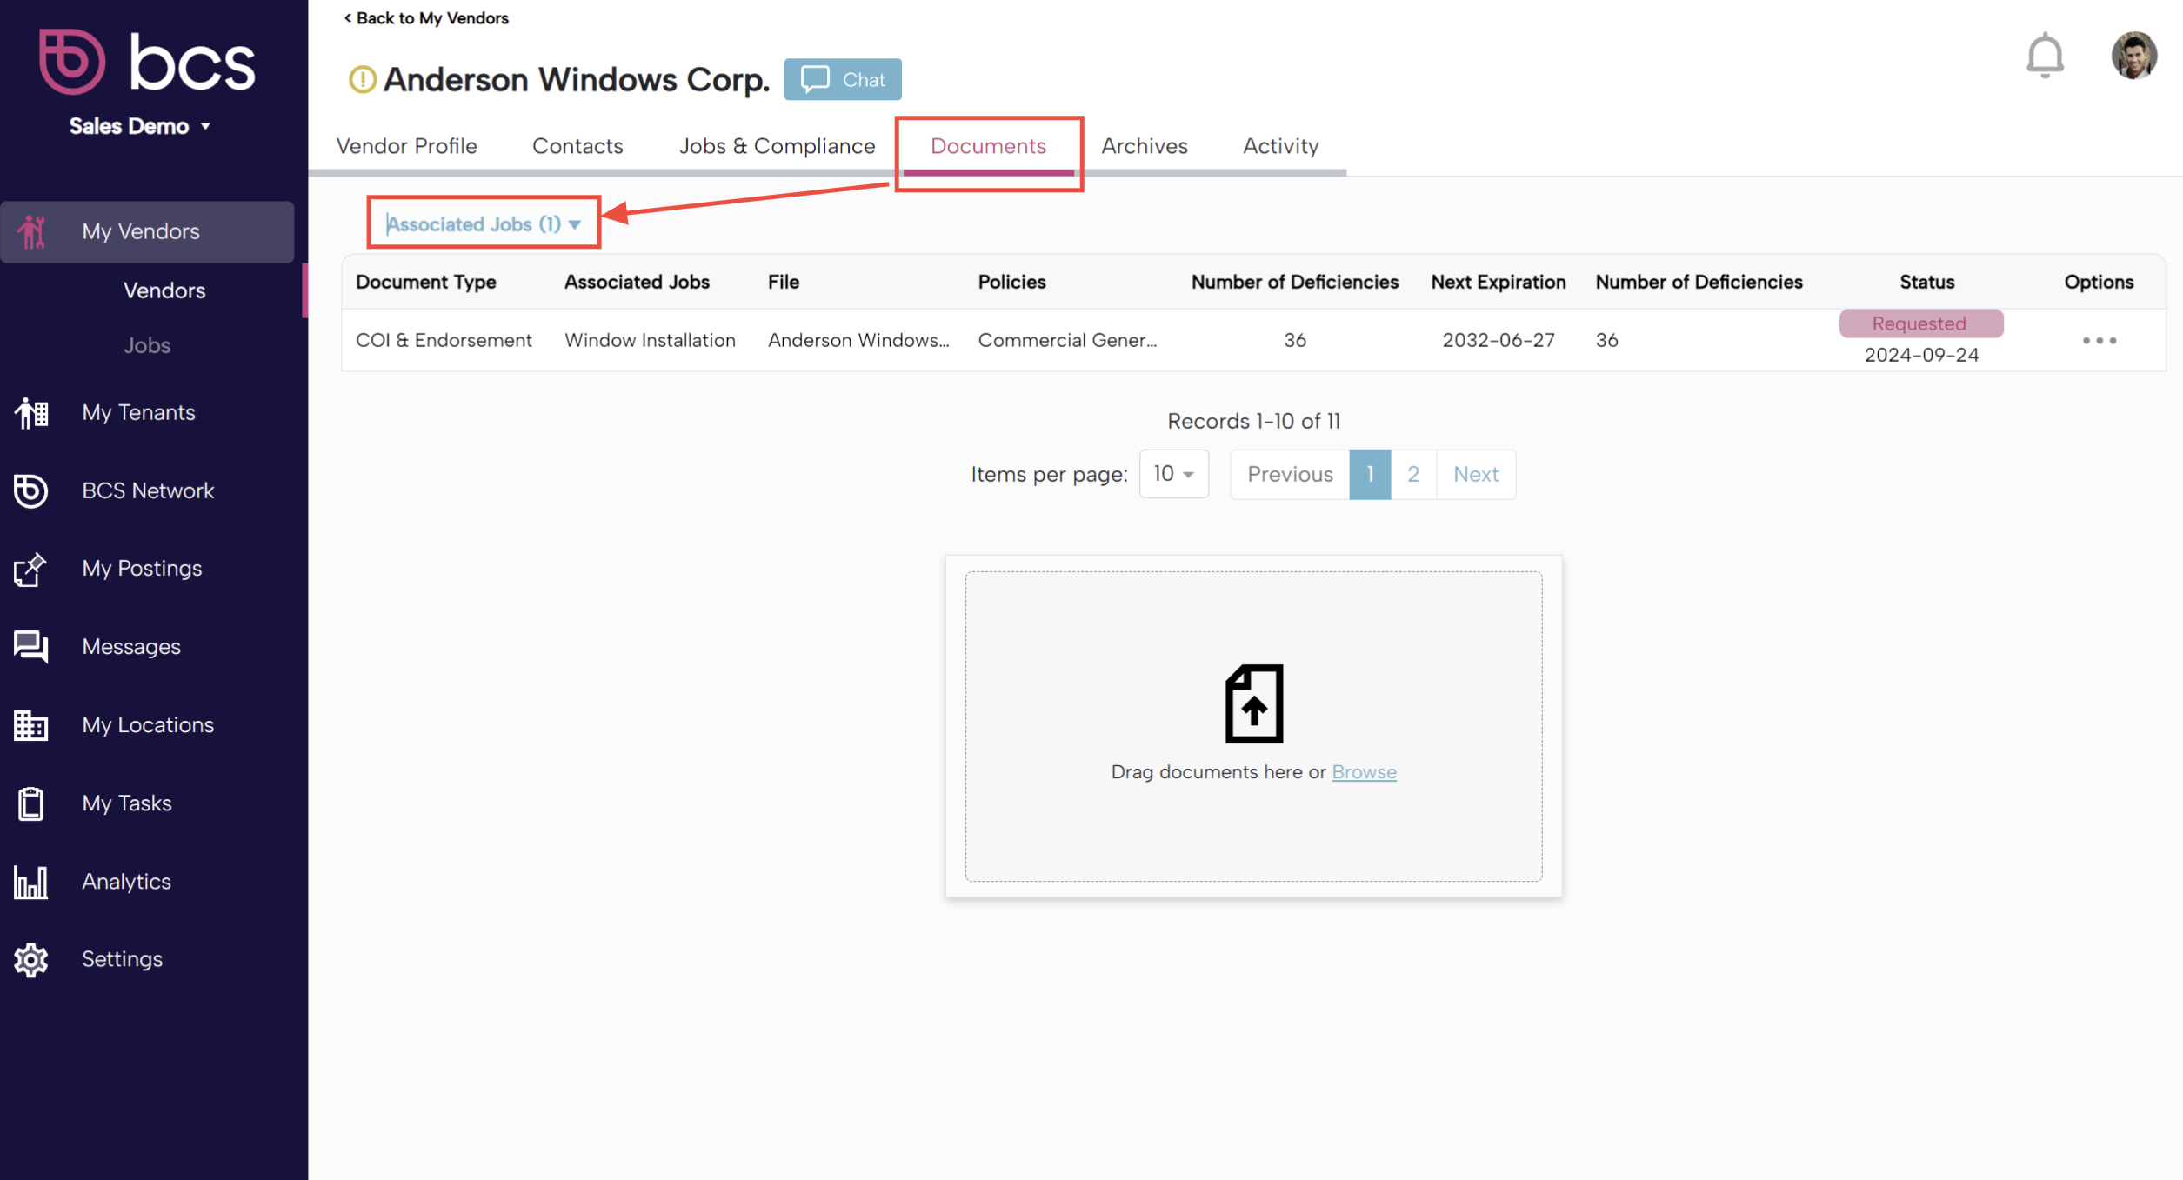
Task: Click the My Vendors sidebar icon
Action: (x=32, y=231)
